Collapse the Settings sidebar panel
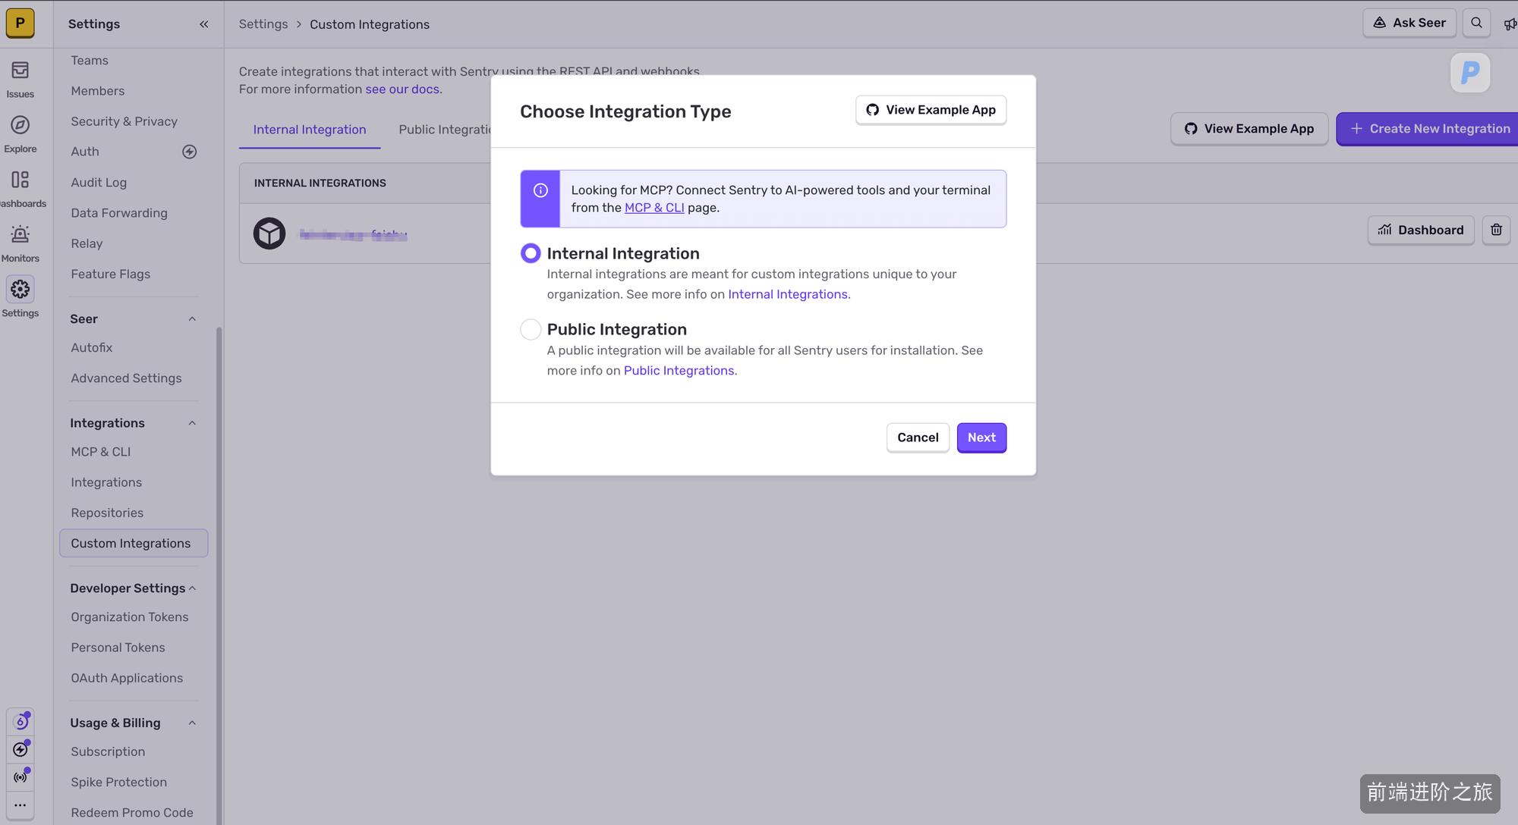1518x825 pixels. [x=203, y=24]
